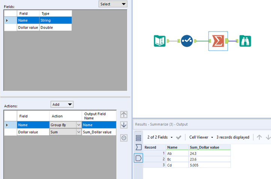Viewport: 271px width, 179px height.
Task: Select the Name field cell in Actions grid
Action: (33, 125)
